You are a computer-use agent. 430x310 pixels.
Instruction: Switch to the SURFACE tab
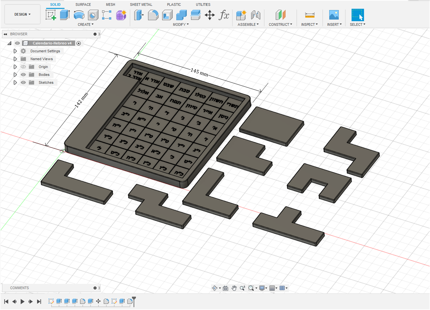tap(83, 5)
